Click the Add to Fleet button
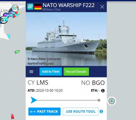The image size is (136, 120). pyautogui.click(x=51, y=72)
